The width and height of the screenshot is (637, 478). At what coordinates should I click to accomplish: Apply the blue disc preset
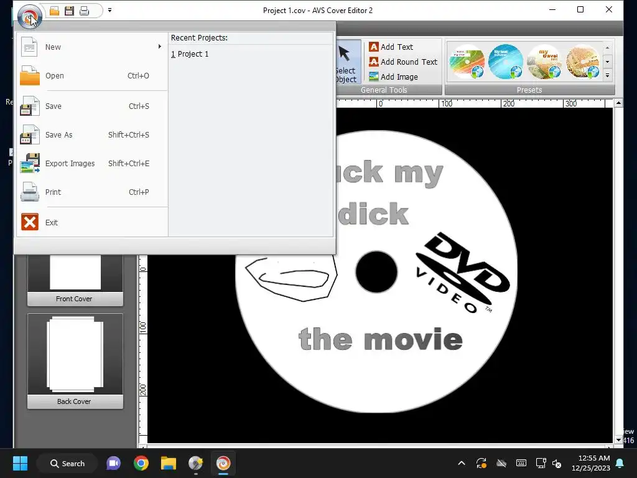[x=505, y=62]
